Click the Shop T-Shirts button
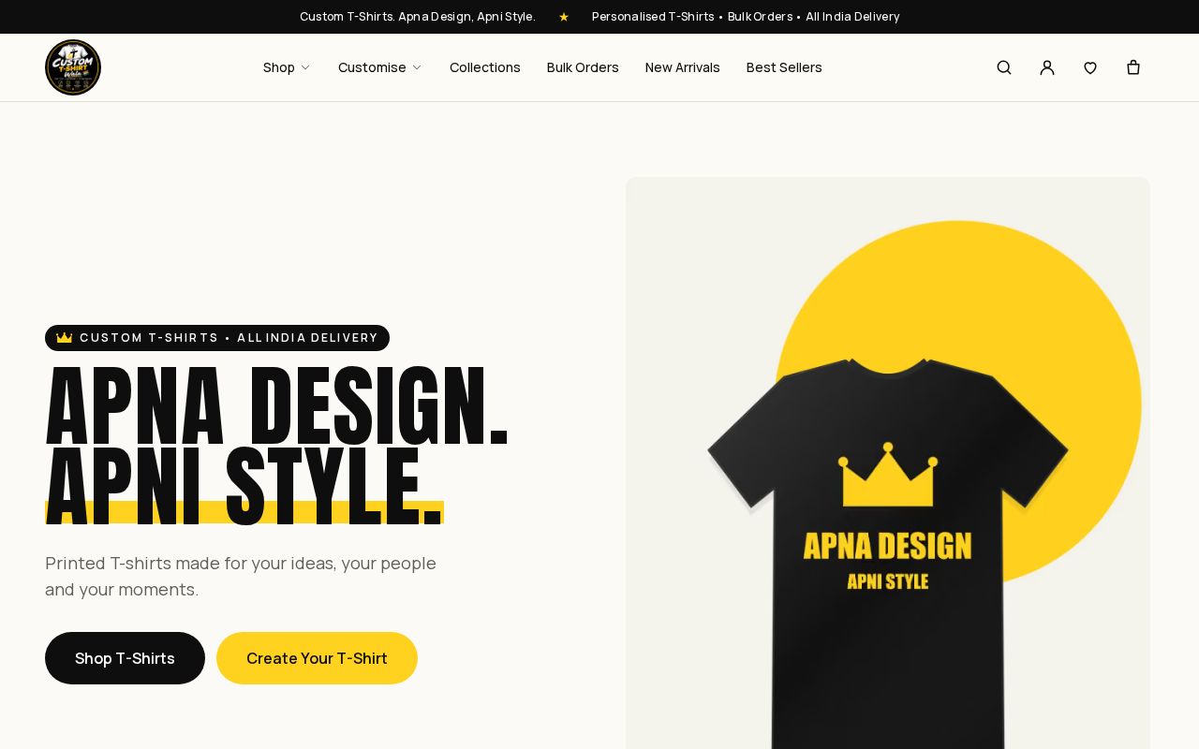 coord(125,658)
